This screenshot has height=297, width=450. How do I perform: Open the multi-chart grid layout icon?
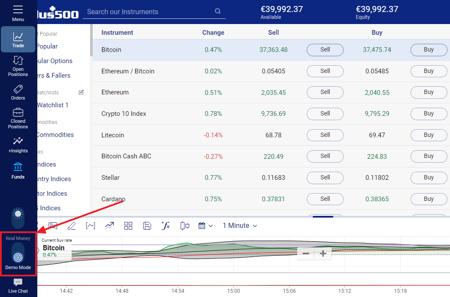(128, 225)
